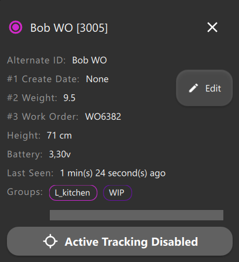Image resolution: width=239 pixels, height=262 pixels.
Task: Click the Bob WO [3005] title
Action: tap(69, 28)
